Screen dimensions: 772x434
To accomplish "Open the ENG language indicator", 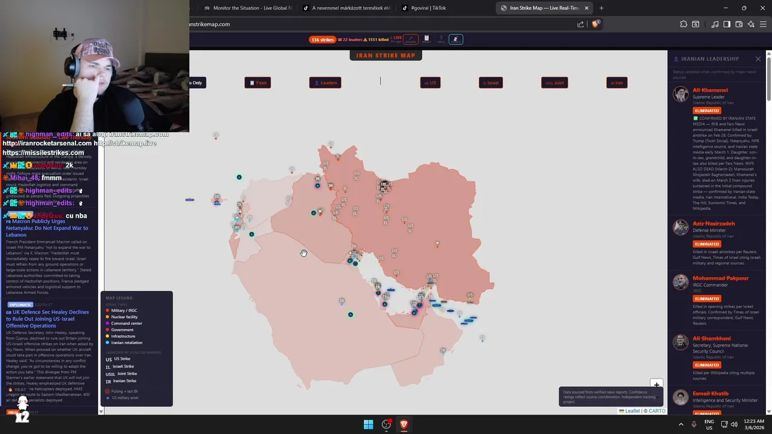I will tap(709, 424).
